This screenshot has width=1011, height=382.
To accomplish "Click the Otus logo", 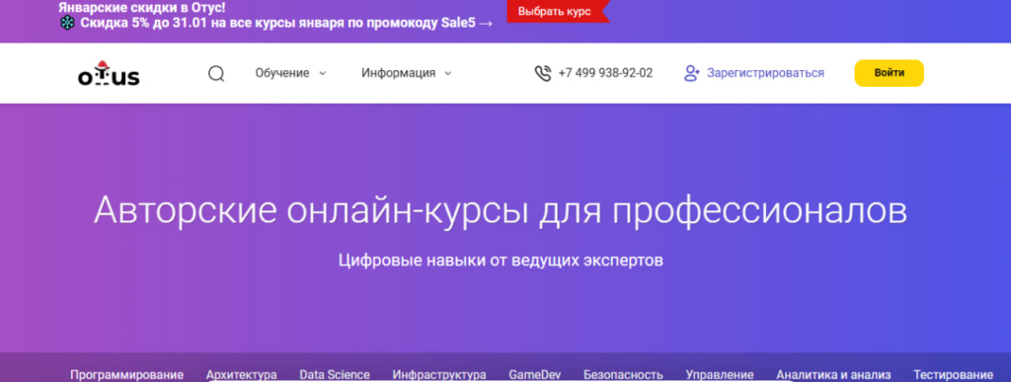I will tap(109, 73).
